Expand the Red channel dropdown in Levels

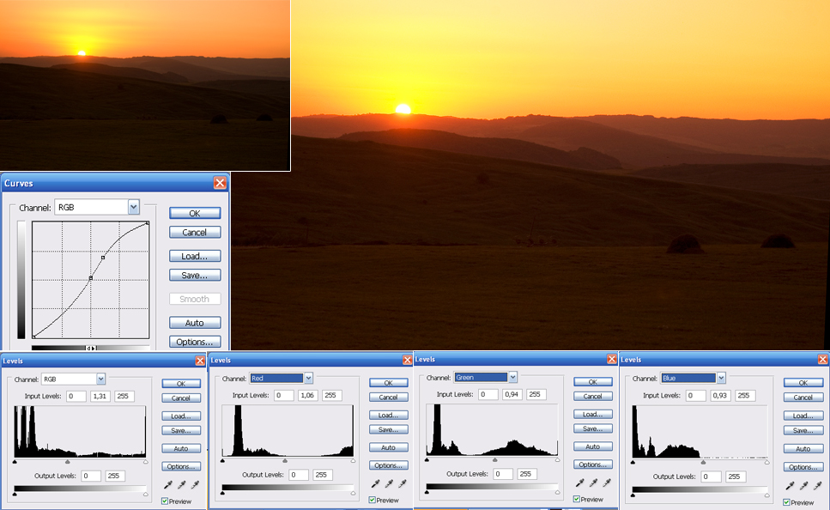308,378
